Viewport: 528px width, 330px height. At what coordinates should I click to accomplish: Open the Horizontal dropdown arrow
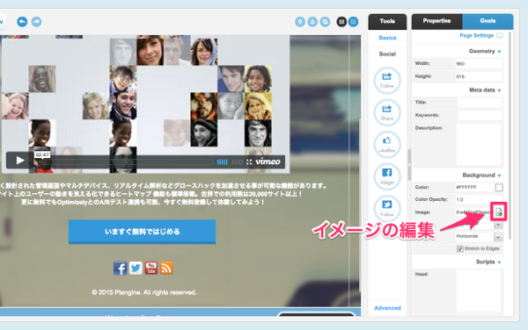pyautogui.click(x=498, y=237)
